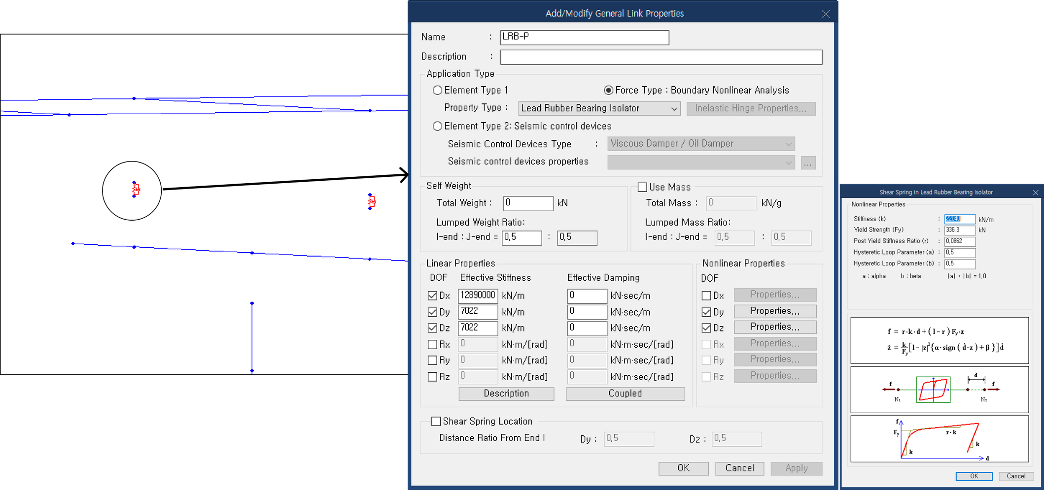
Task: Click the Stiffness (k) field in Shear Spring dialog
Action: click(959, 219)
